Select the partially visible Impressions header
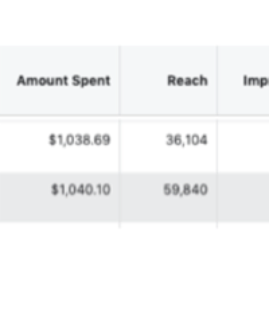Screen dimensions: 269x316 [256, 81]
